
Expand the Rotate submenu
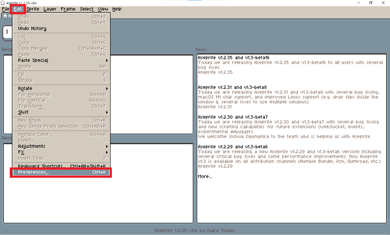pyautogui.click(x=61, y=88)
